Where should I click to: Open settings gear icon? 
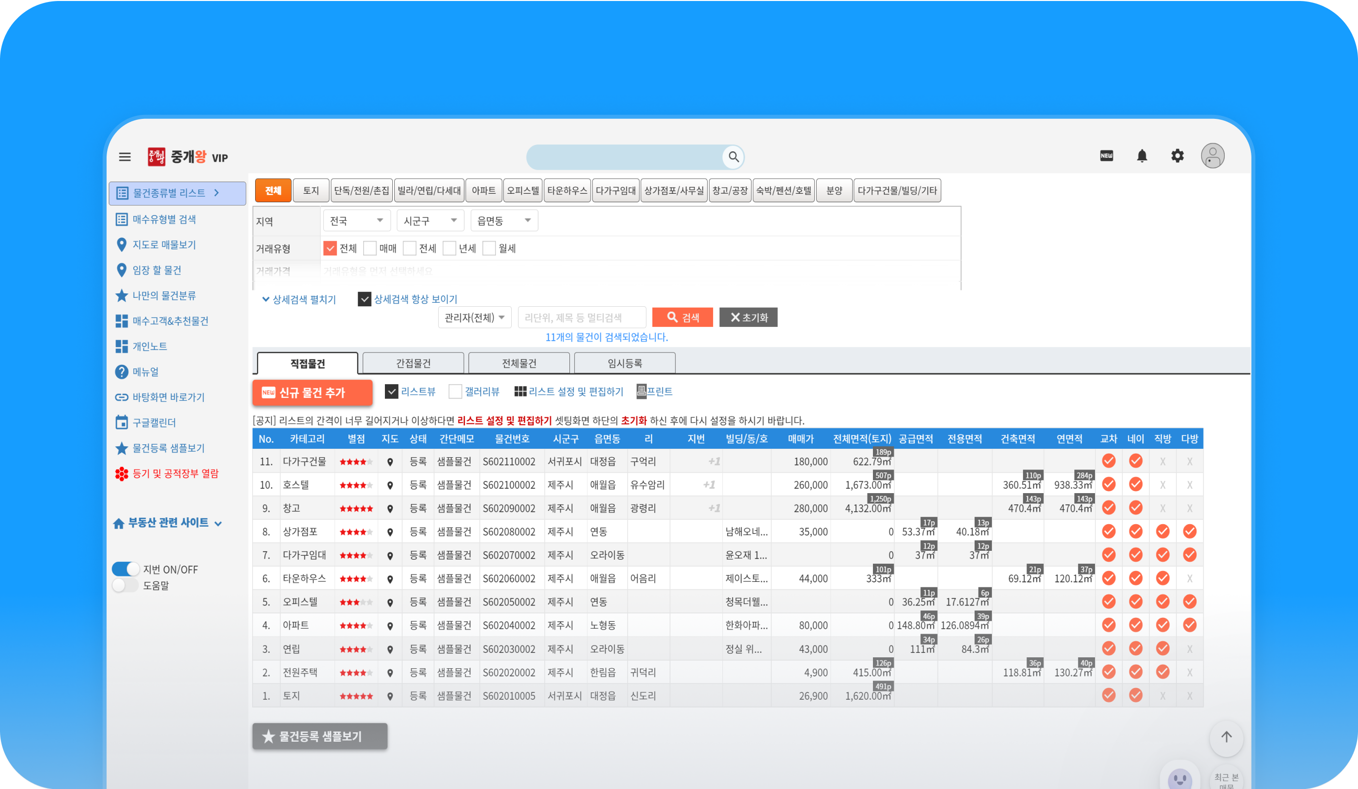[1177, 156]
